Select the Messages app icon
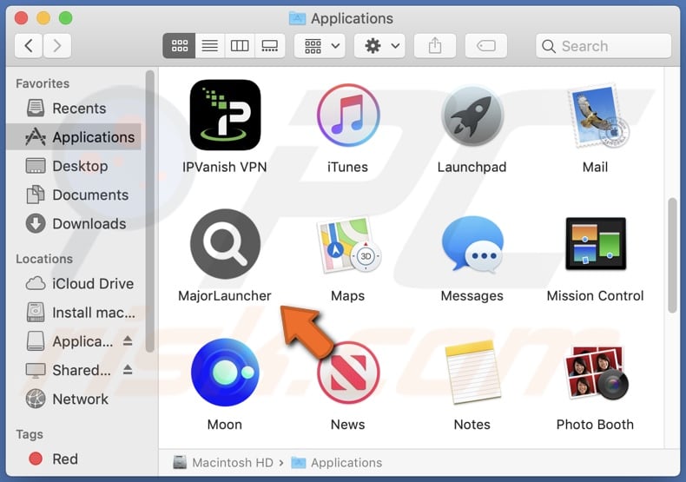The width and height of the screenshot is (686, 482). tap(472, 244)
